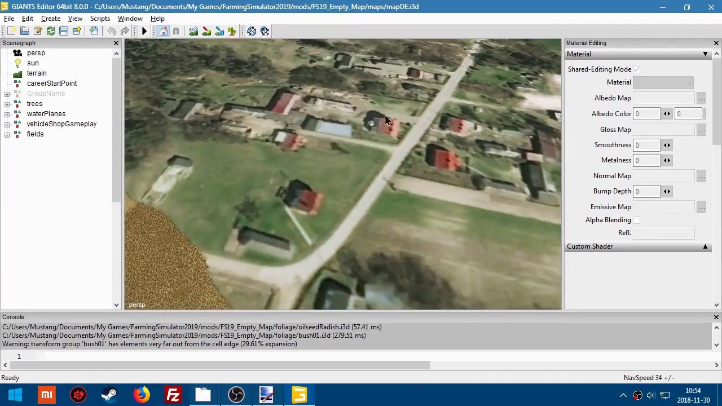Enable Alpha Blending checkbox
Image resolution: width=722 pixels, height=406 pixels.
[x=636, y=220]
